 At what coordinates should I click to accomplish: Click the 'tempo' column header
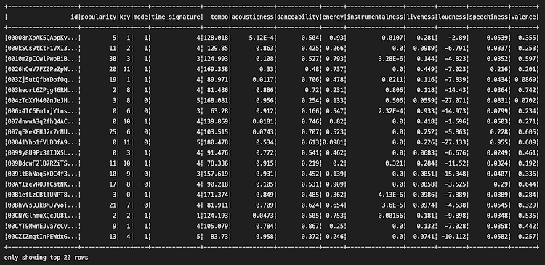coord(219,17)
